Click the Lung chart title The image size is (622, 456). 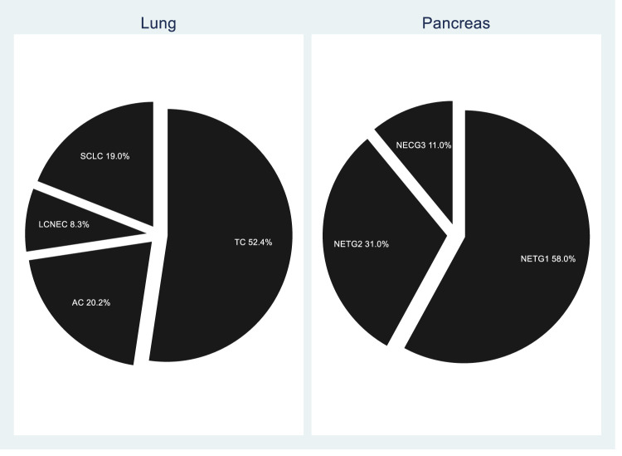[158, 23]
